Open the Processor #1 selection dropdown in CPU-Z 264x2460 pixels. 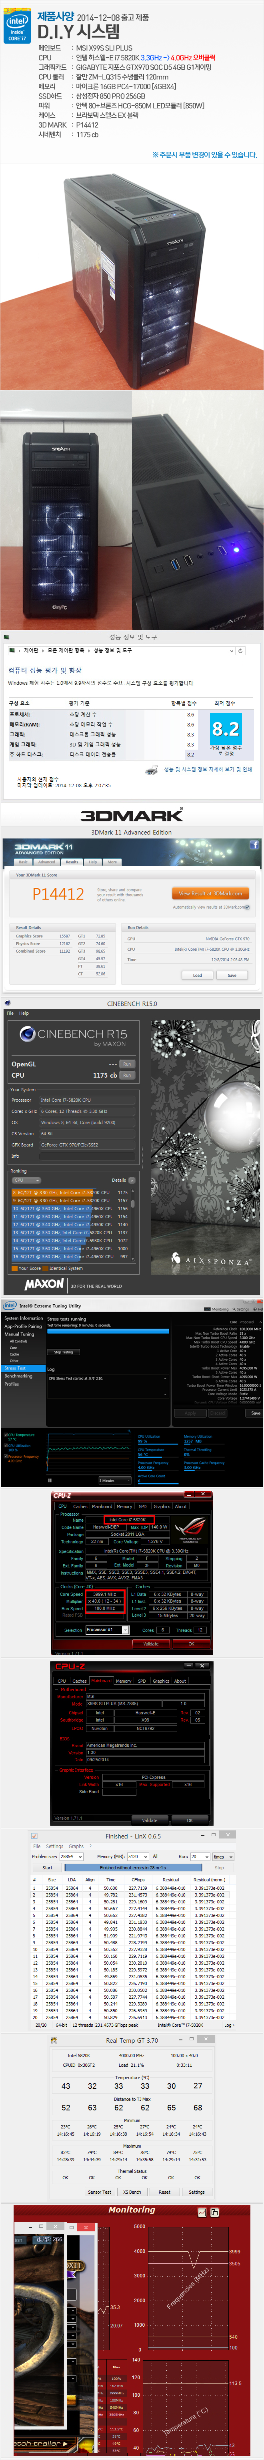coord(107,1630)
